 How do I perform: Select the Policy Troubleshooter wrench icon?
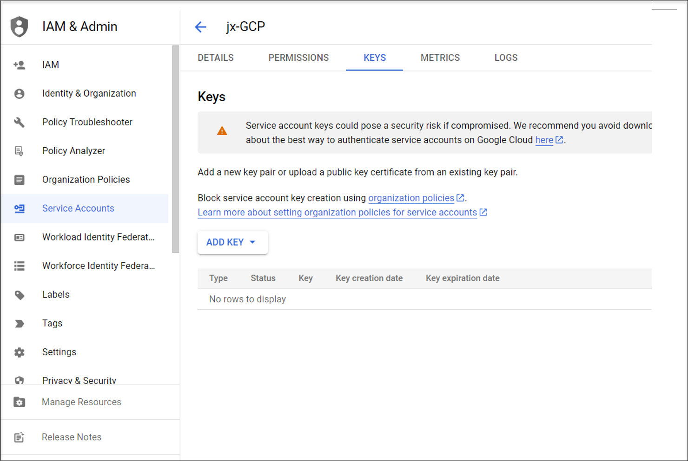[x=19, y=122]
